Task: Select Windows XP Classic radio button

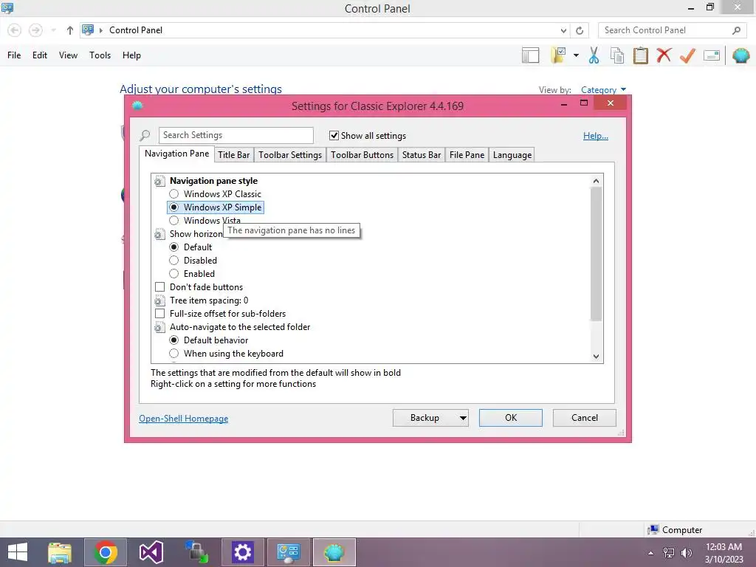Action: click(174, 194)
